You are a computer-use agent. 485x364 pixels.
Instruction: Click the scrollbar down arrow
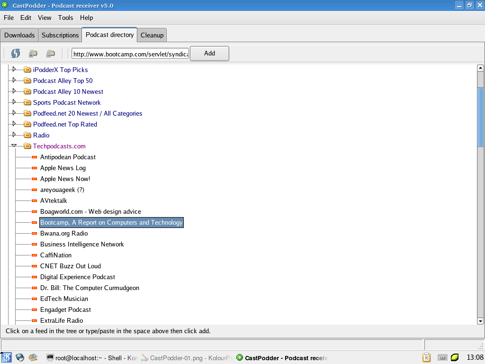point(480,321)
